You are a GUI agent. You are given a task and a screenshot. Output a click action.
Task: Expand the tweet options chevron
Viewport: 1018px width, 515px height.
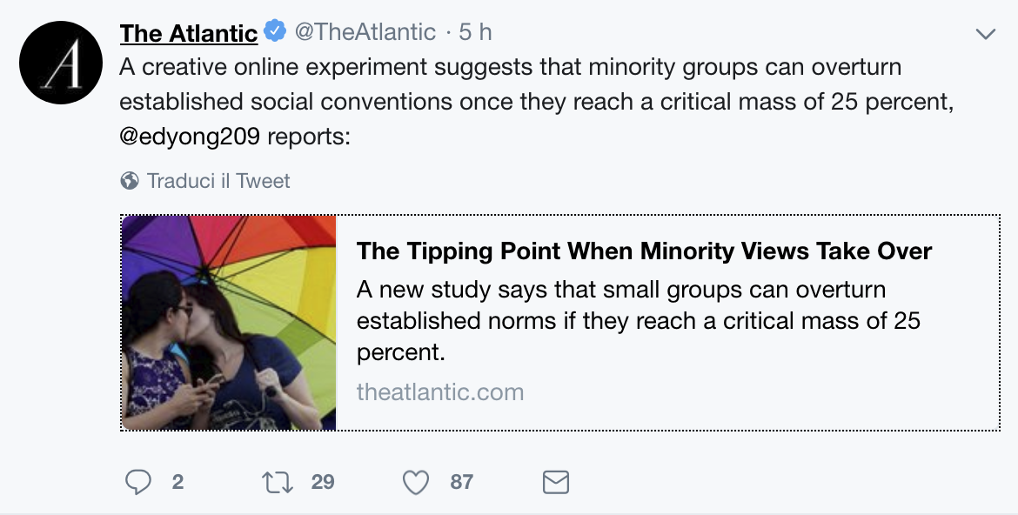[985, 34]
